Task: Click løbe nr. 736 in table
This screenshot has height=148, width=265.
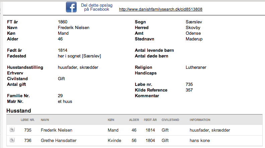Action: (x=28, y=140)
